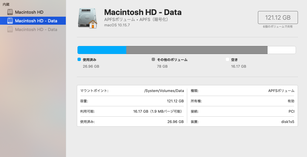Click the macOS 10.15.7 version text
The width and height of the screenshot is (307, 157).
[x=117, y=25]
